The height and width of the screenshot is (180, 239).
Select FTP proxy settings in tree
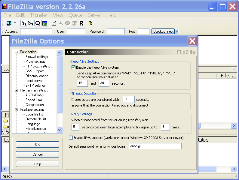39,66
